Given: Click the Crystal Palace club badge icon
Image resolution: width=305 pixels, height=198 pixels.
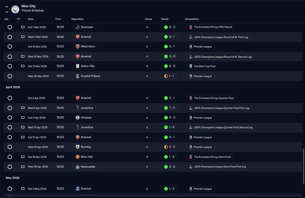Looking at the screenshot, I should [77, 76].
